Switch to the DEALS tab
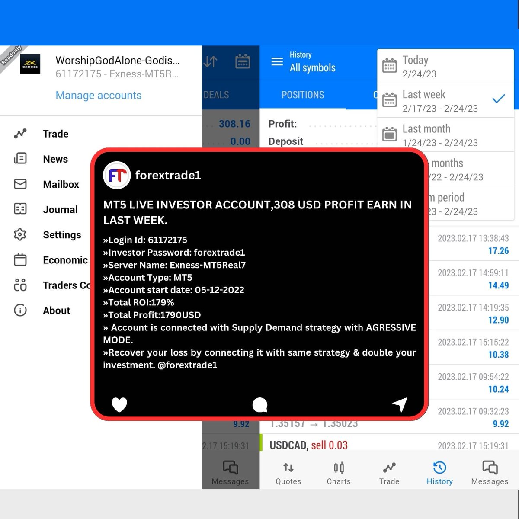The width and height of the screenshot is (519, 519). [216, 95]
